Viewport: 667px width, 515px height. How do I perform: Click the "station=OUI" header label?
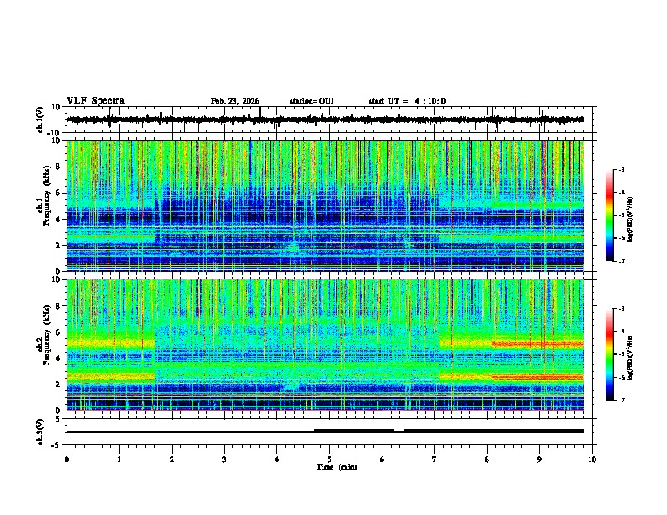point(312,101)
